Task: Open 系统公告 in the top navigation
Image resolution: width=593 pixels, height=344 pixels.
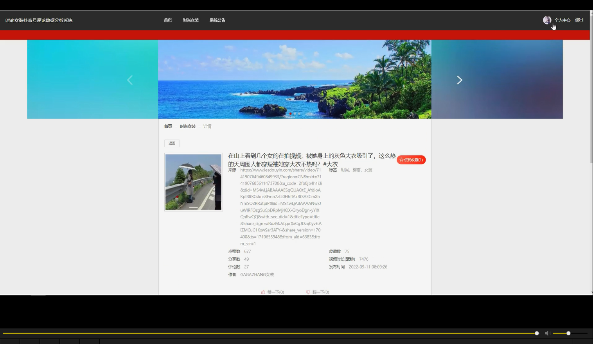Action: pyautogui.click(x=217, y=20)
